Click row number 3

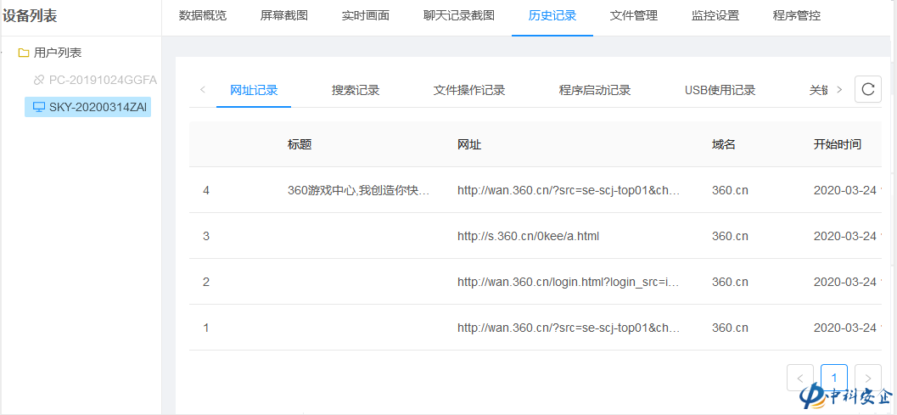point(206,236)
